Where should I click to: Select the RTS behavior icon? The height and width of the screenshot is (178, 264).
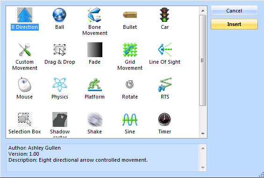pos(165,85)
